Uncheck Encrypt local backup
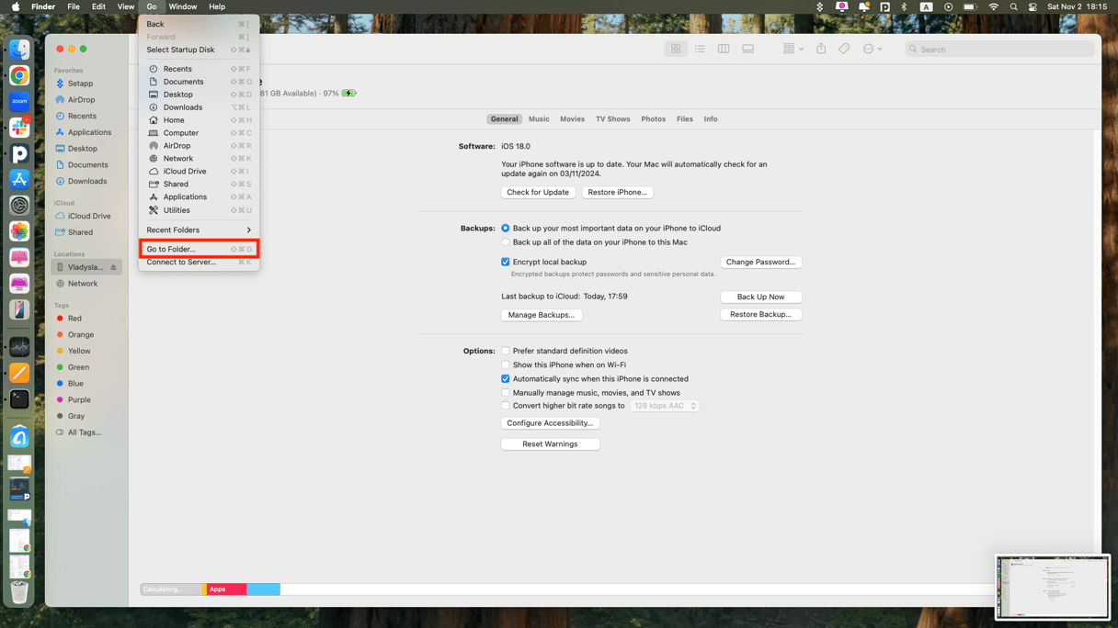The height and width of the screenshot is (628, 1118). point(506,262)
